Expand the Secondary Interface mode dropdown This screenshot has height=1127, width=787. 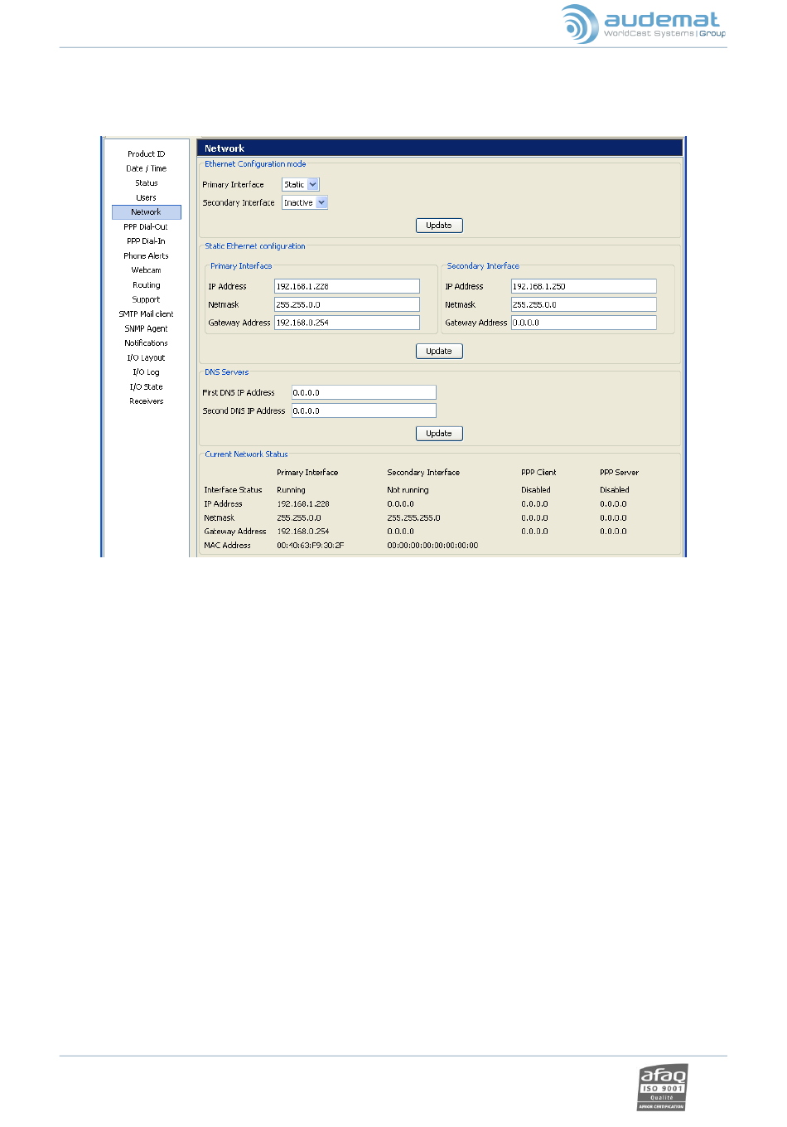tap(305, 203)
